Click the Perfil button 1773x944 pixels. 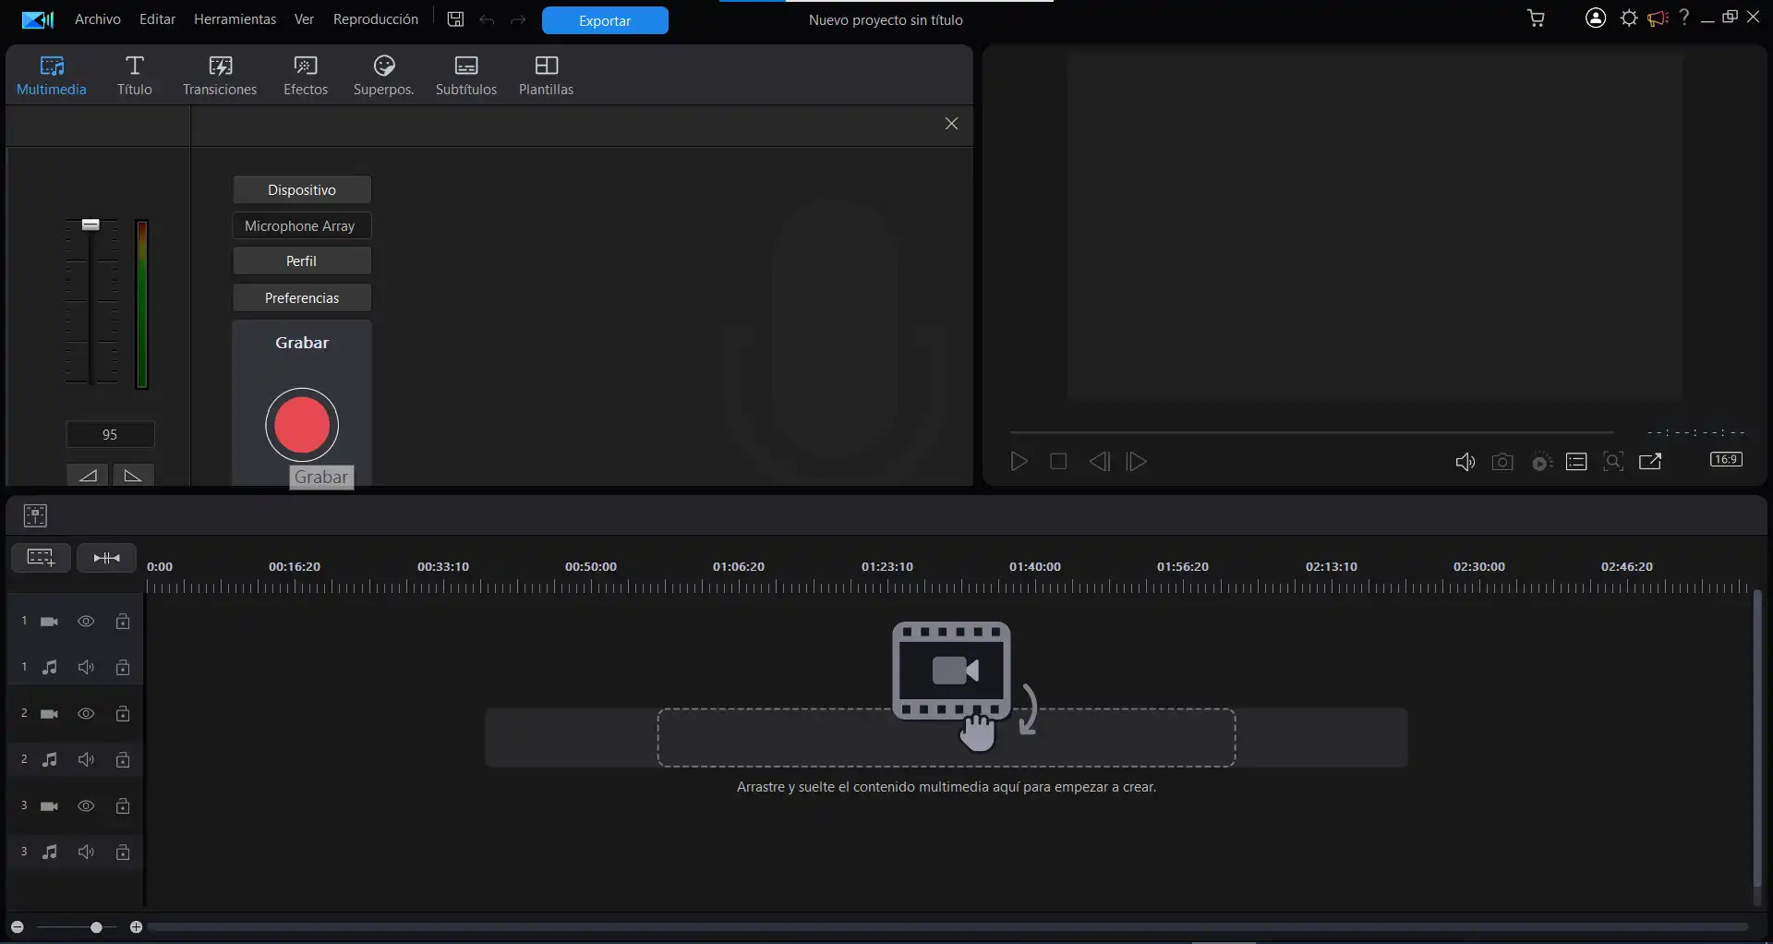pyautogui.click(x=302, y=260)
